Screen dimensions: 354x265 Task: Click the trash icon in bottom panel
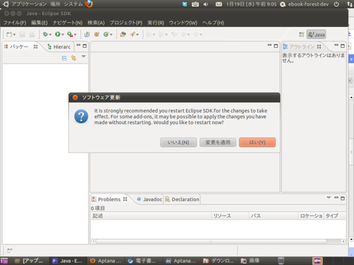(281, 261)
